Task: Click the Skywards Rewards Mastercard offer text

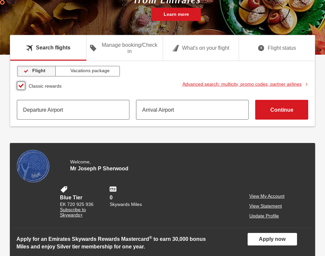Action: [111, 243]
